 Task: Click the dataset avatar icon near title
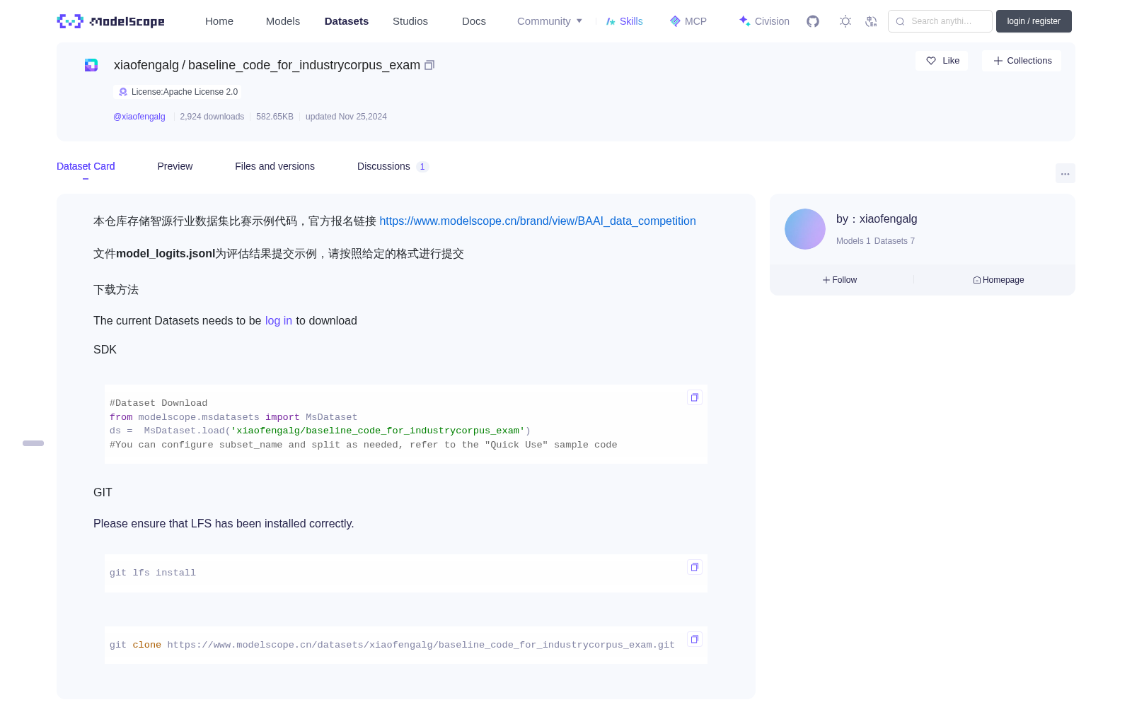click(x=91, y=65)
